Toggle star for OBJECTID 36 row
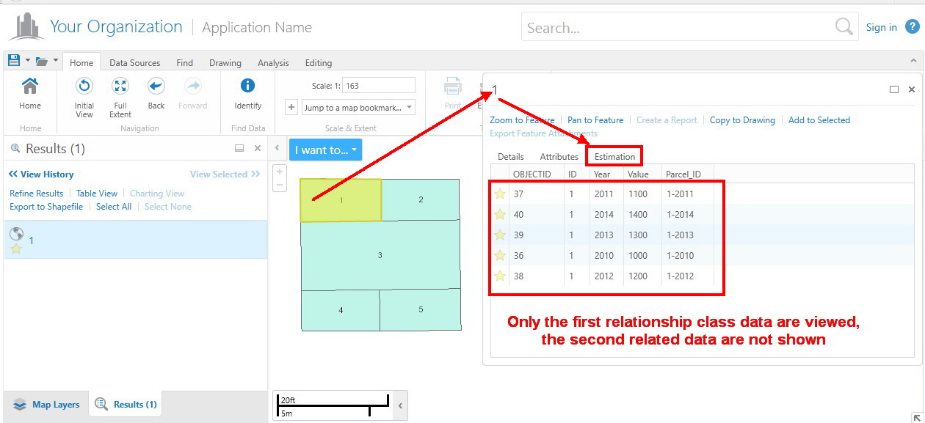Screen dimensions: 925x423 (x=500, y=256)
